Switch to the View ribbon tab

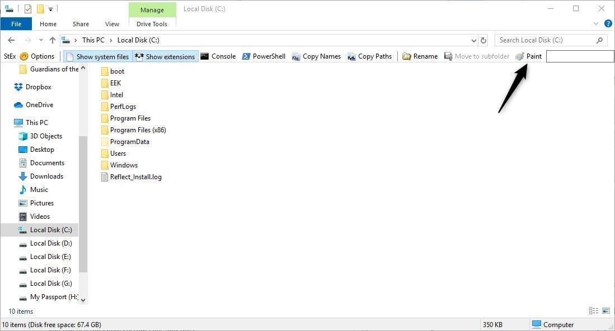(112, 24)
